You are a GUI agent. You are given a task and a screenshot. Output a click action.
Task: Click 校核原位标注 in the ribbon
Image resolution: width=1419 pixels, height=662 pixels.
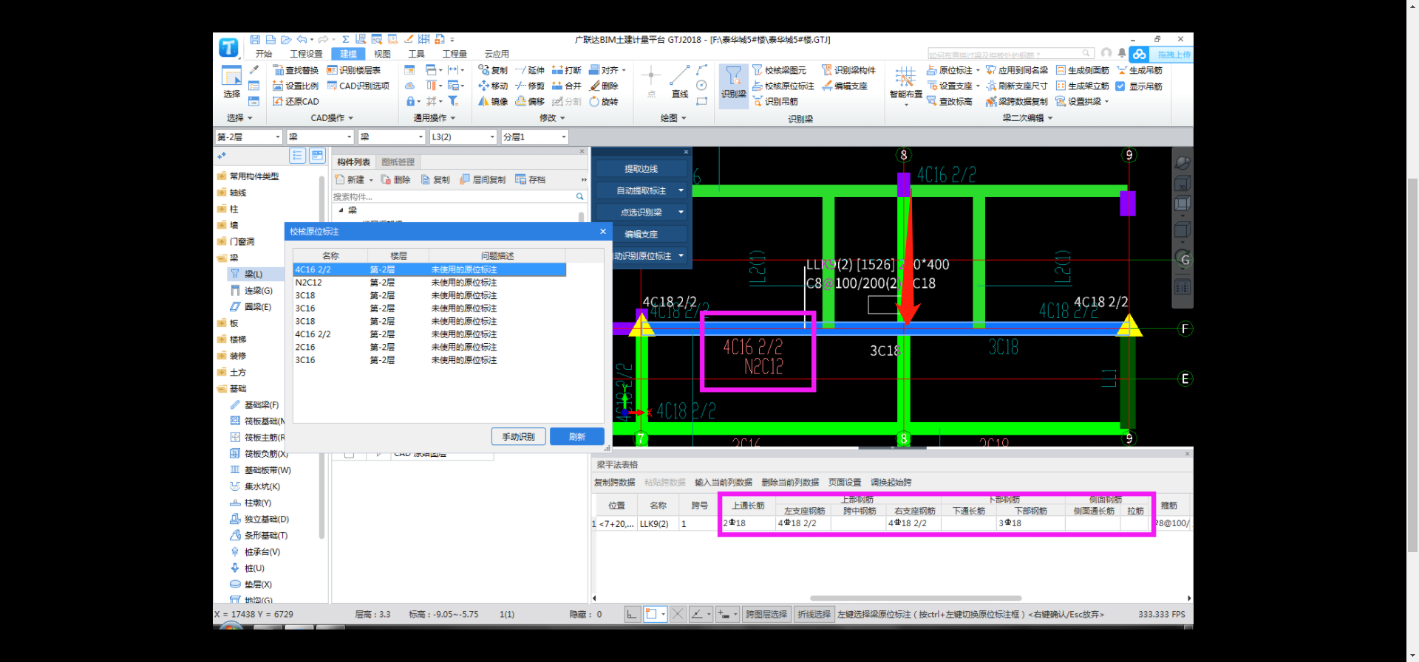pos(783,86)
